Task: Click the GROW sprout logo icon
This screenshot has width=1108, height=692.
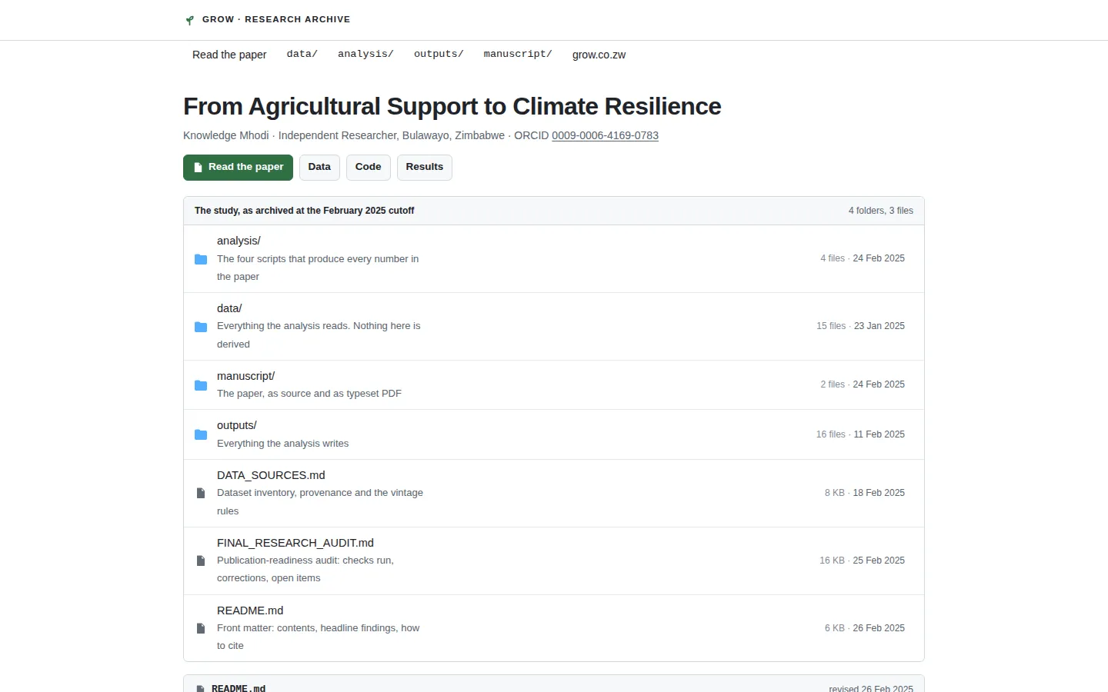Action: click(189, 20)
